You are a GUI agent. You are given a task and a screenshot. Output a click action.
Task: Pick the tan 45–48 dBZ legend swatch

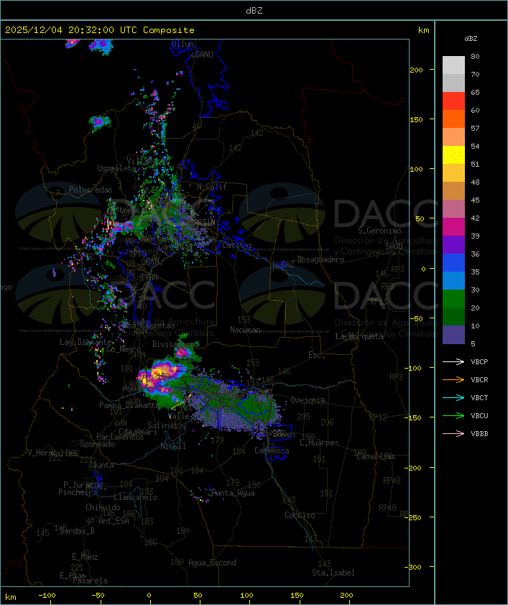pos(453,191)
